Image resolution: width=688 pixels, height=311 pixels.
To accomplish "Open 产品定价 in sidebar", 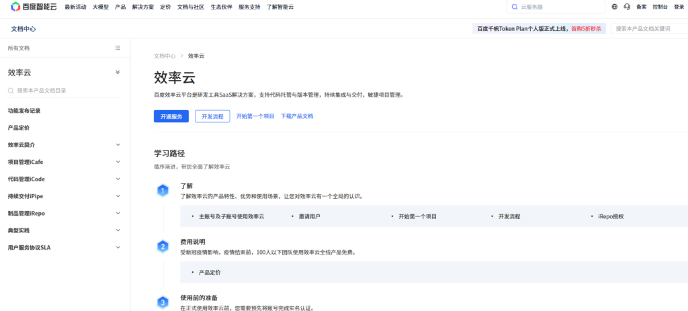I will (x=18, y=128).
